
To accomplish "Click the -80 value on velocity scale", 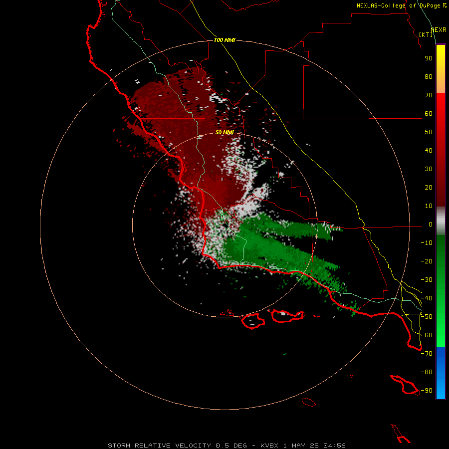I will 427,372.
